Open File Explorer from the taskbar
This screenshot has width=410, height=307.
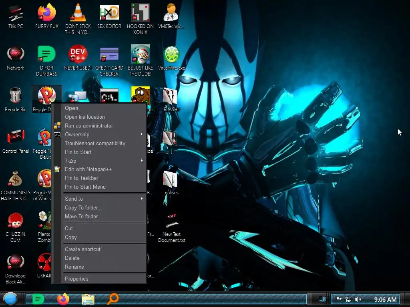point(88,299)
